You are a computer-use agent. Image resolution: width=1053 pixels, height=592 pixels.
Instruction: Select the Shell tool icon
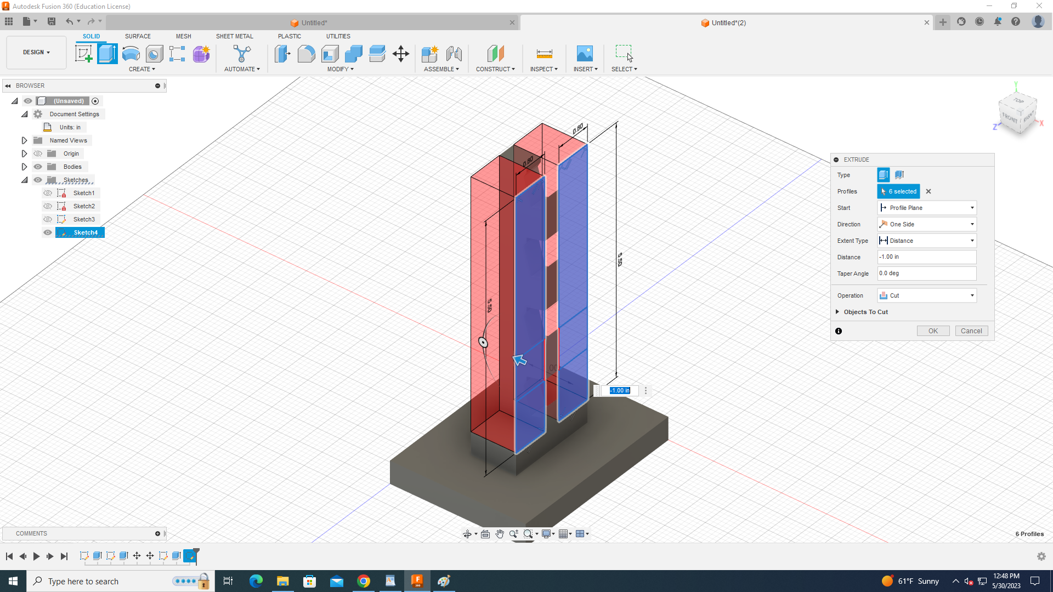point(330,54)
